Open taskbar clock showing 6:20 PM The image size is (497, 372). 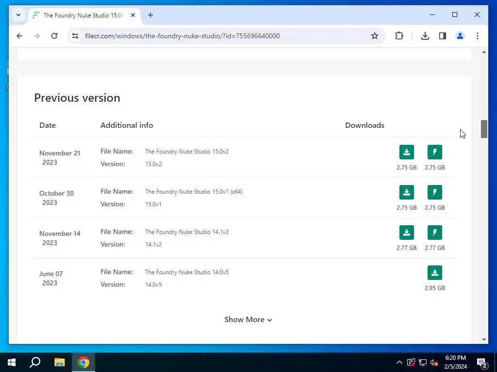(455, 362)
